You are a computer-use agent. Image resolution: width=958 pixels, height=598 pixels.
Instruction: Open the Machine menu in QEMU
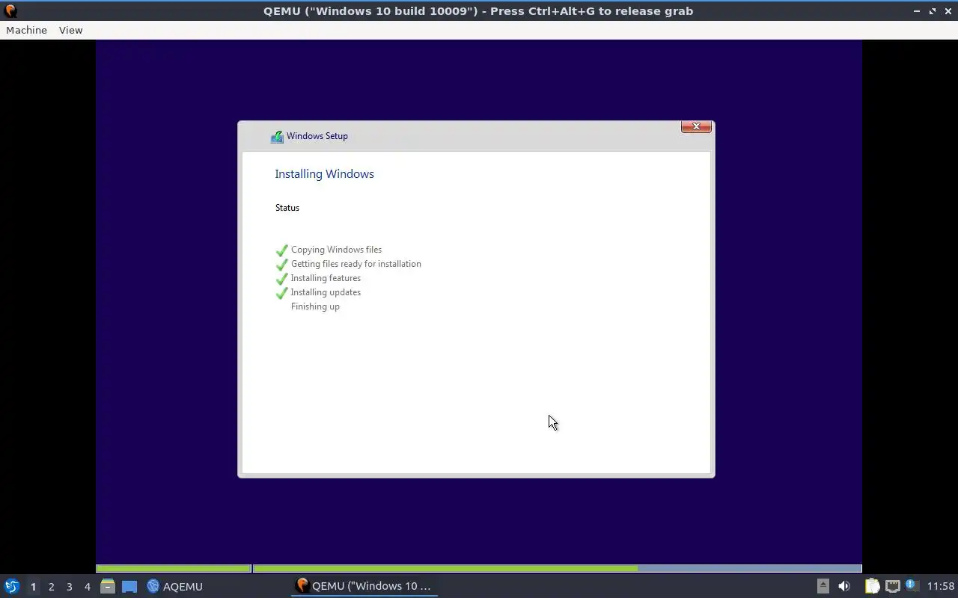pyautogui.click(x=26, y=30)
